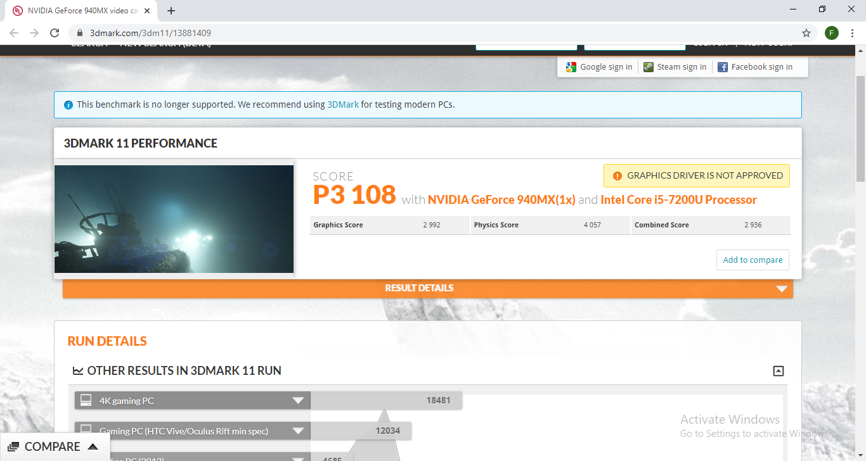Image resolution: width=866 pixels, height=461 pixels.
Task: Click the Facebook logo icon
Action: (723, 67)
